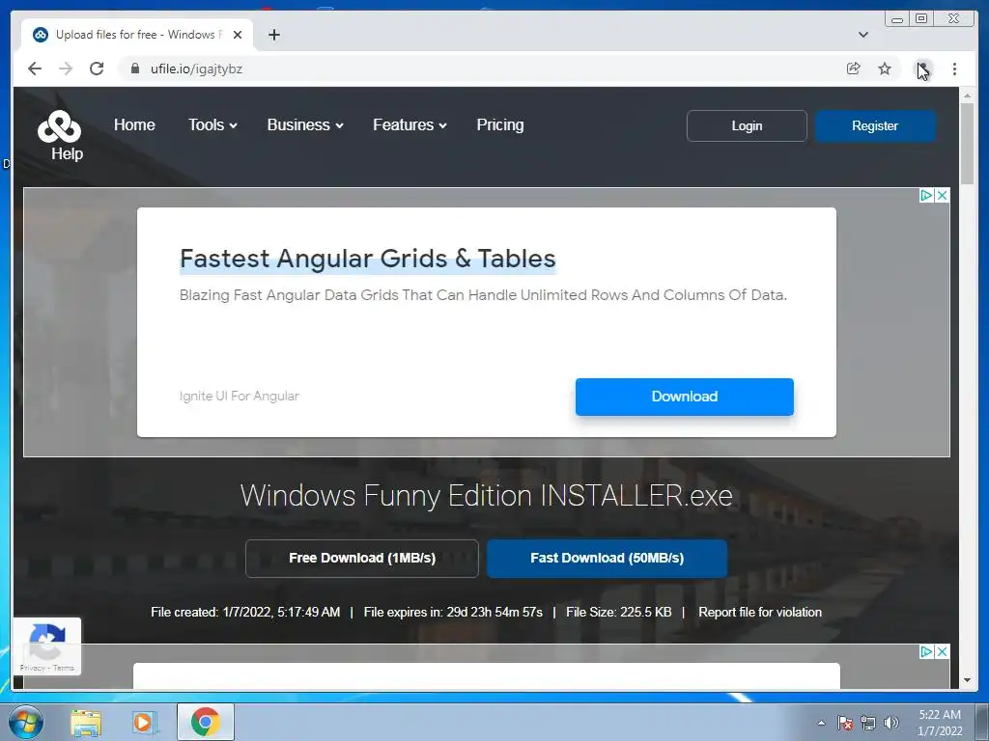Click the page scrollbar up arrow

(x=967, y=96)
